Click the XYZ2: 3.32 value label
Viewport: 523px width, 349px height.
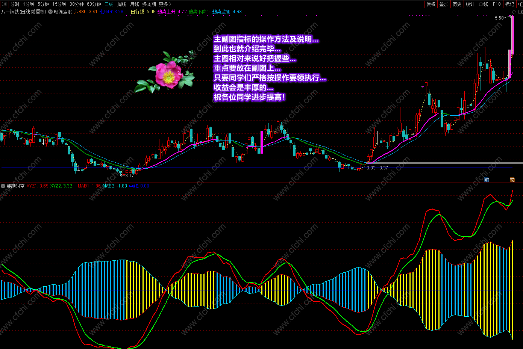point(61,186)
